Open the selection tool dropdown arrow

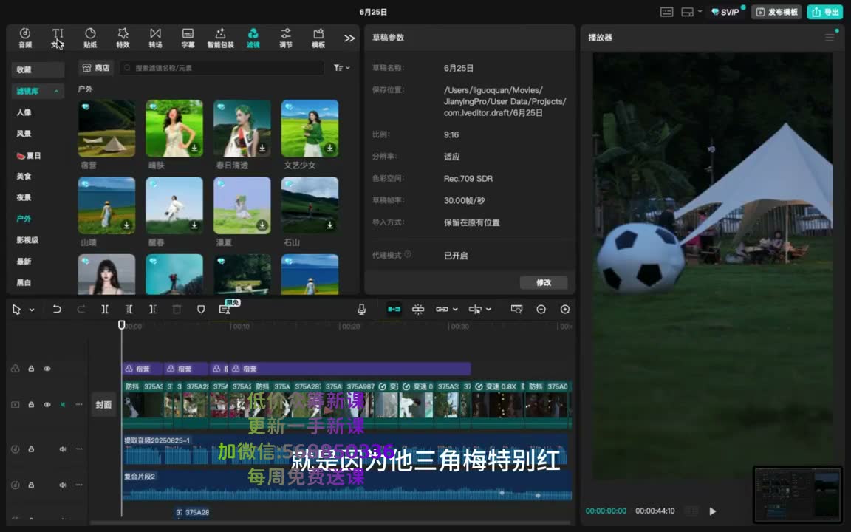coord(32,310)
